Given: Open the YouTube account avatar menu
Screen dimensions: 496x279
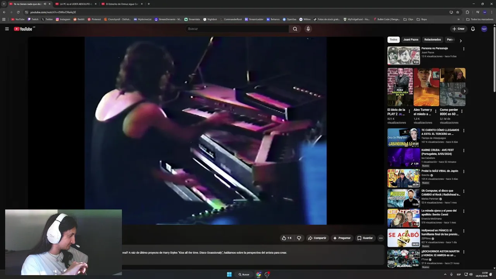Looking at the screenshot, I should point(484,29).
